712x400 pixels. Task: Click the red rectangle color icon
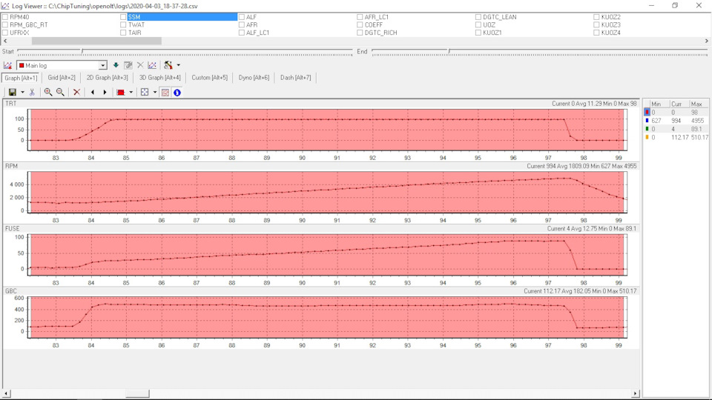(x=120, y=92)
